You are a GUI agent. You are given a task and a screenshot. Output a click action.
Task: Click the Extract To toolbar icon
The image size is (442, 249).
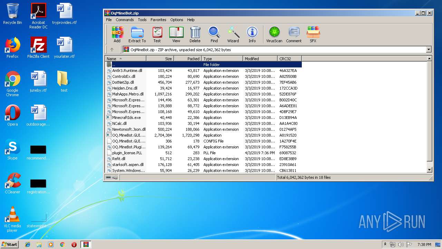pos(137,35)
